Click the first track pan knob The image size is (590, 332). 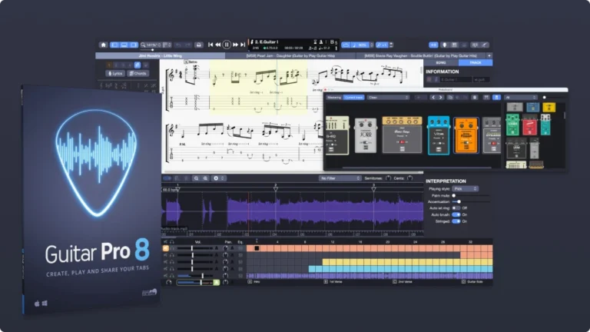tap(225, 248)
